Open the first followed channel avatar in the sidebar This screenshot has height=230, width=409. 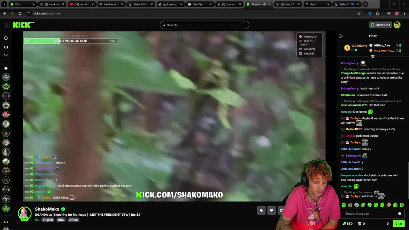tap(6, 77)
